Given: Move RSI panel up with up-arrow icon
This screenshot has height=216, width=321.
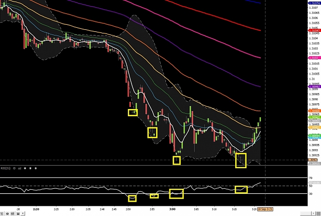Looking at the screenshot, I should pos(30,168).
